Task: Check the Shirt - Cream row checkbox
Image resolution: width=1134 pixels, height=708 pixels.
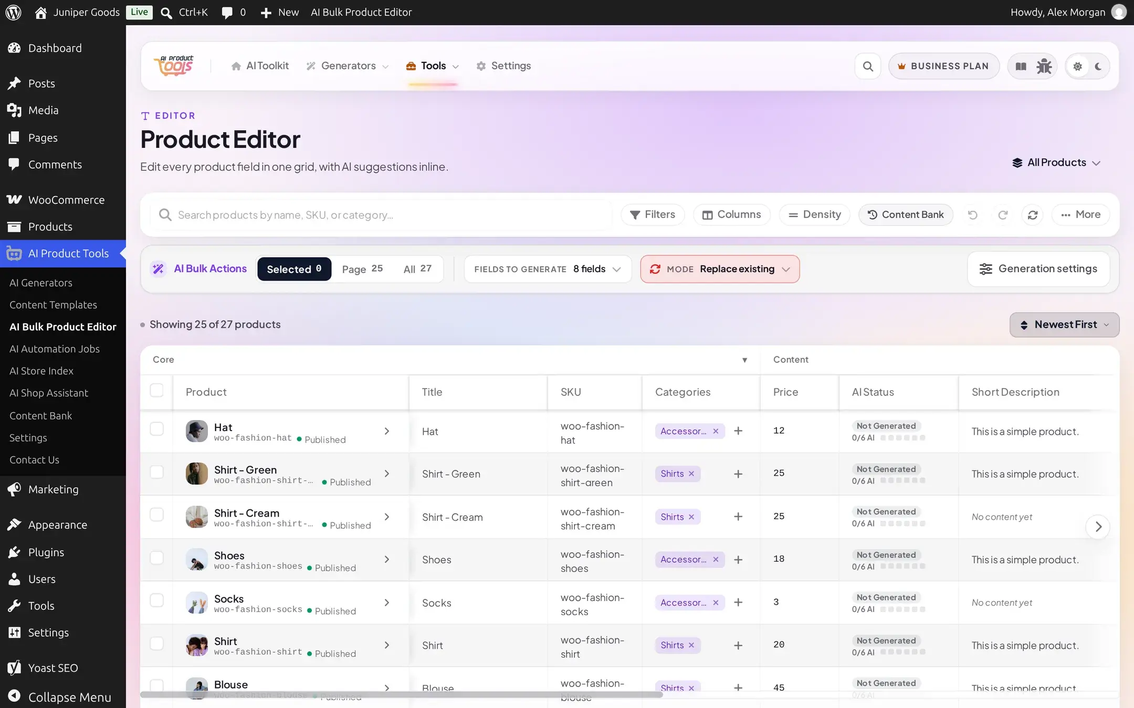Action: point(156,514)
